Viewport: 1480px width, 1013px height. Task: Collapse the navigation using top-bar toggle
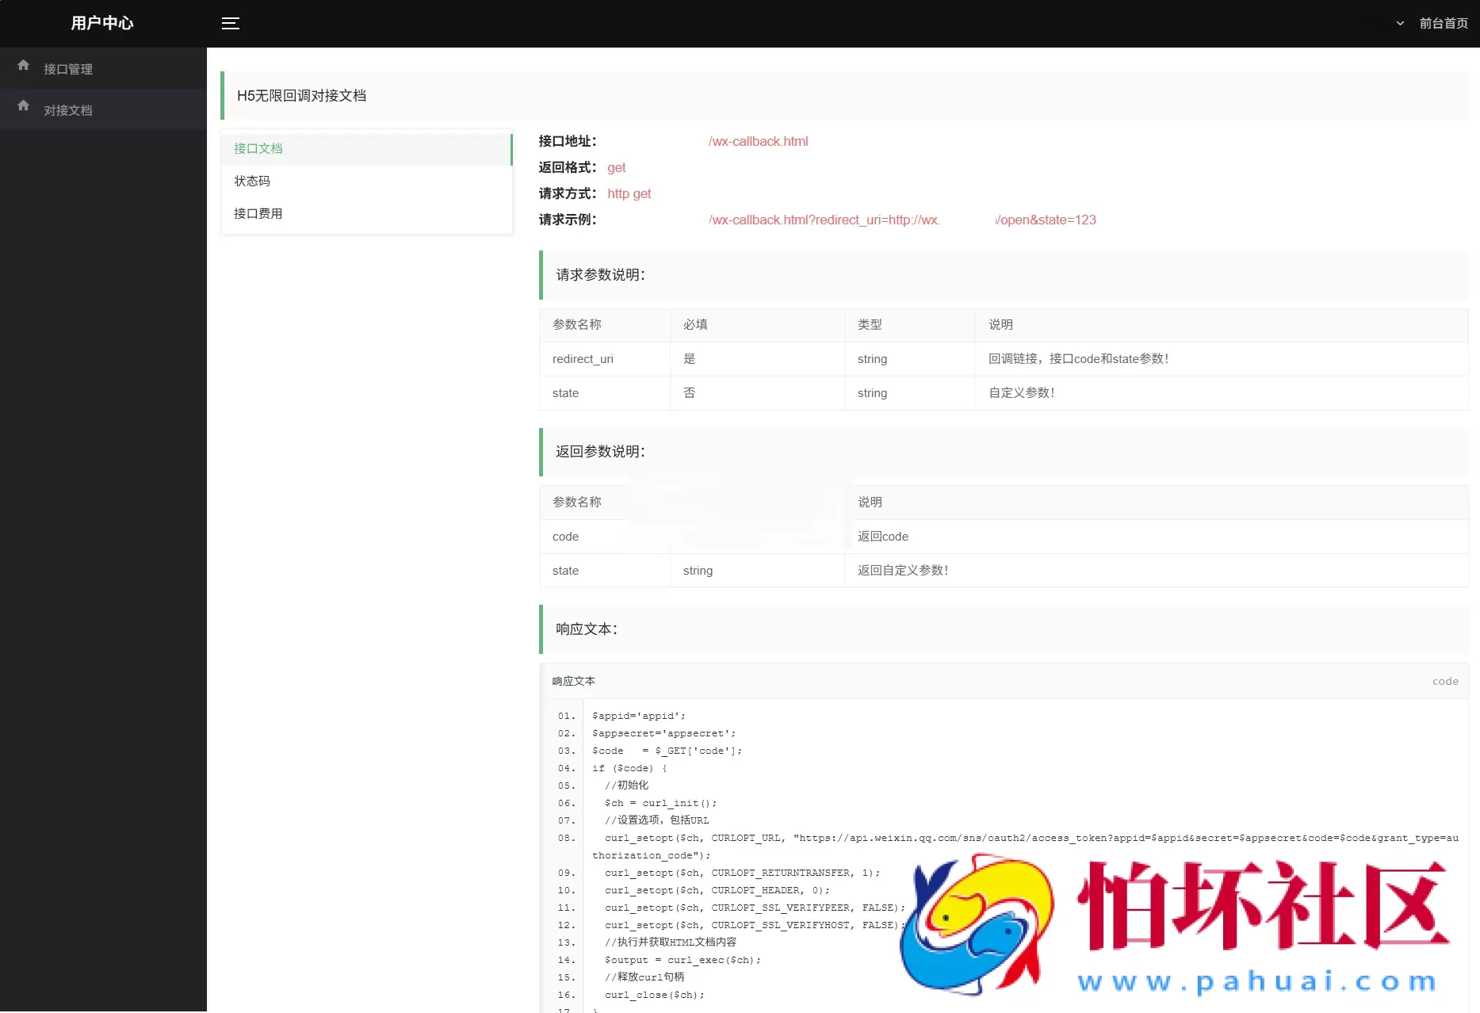230,23
